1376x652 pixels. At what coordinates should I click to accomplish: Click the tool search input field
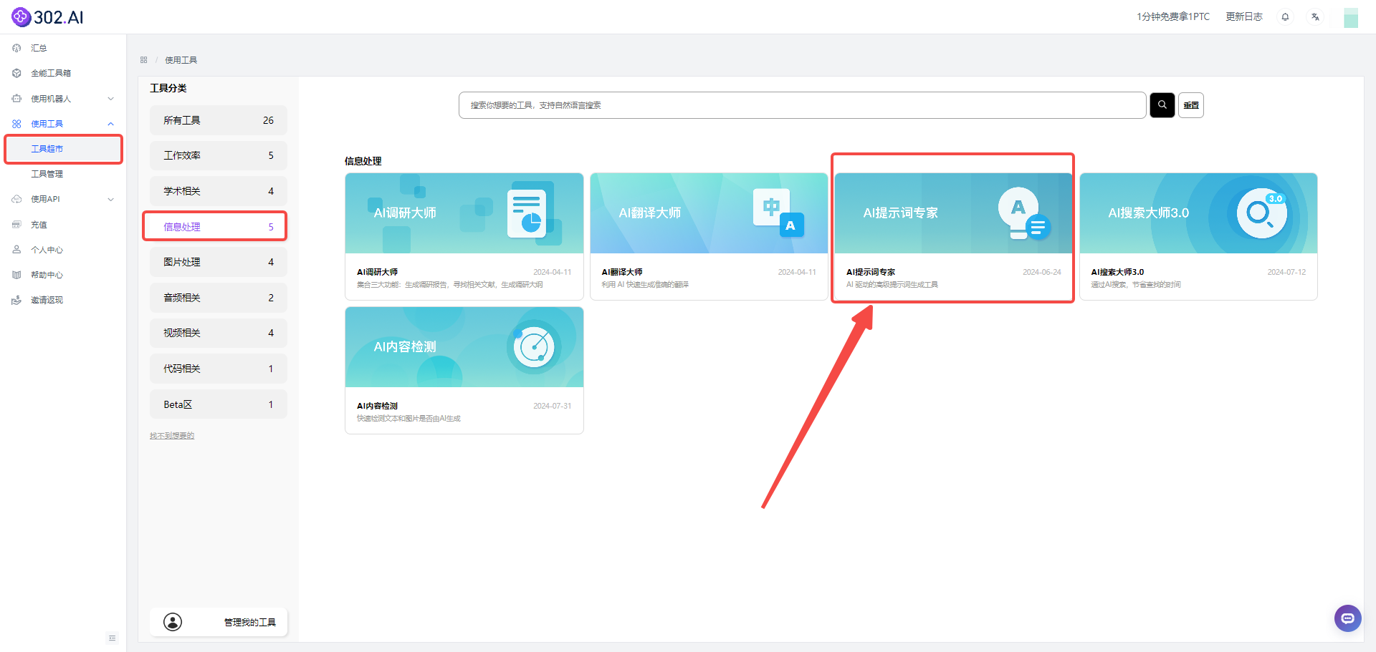point(802,105)
